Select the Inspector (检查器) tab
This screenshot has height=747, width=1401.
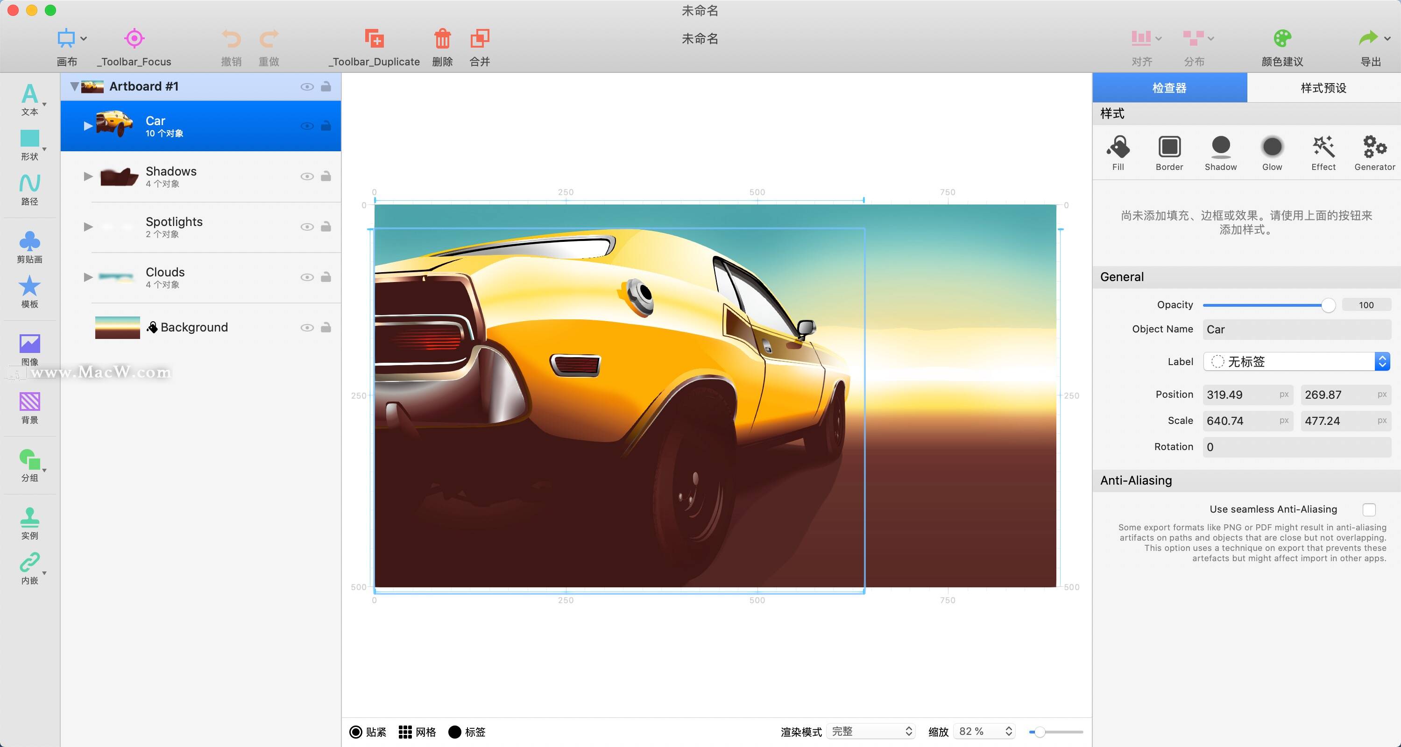coord(1169,88)
